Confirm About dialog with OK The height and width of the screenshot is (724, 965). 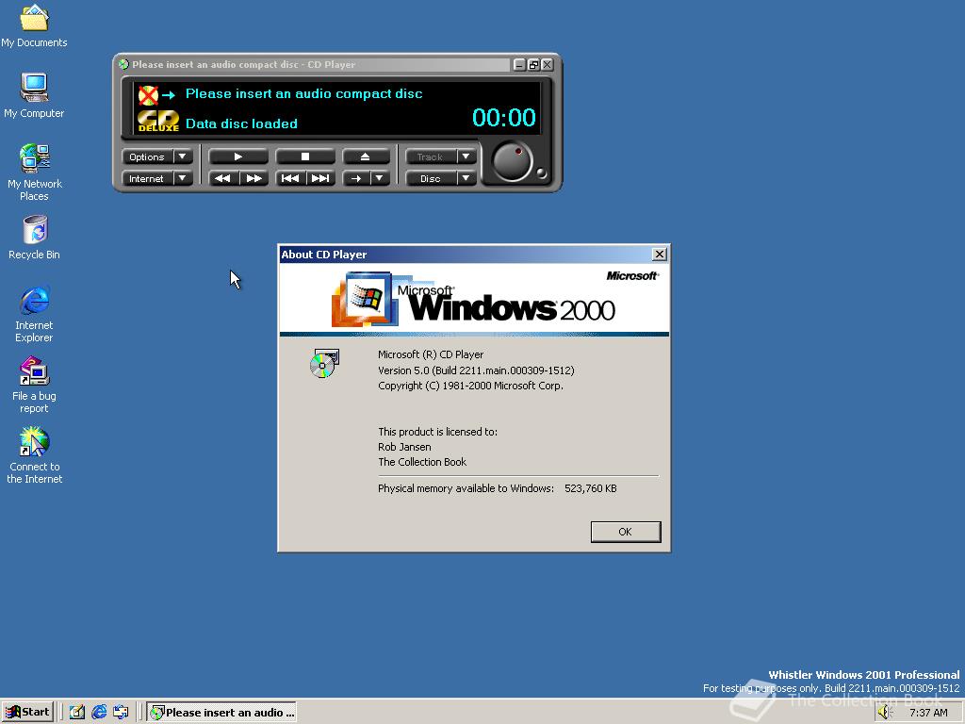(x=626, y=532)
